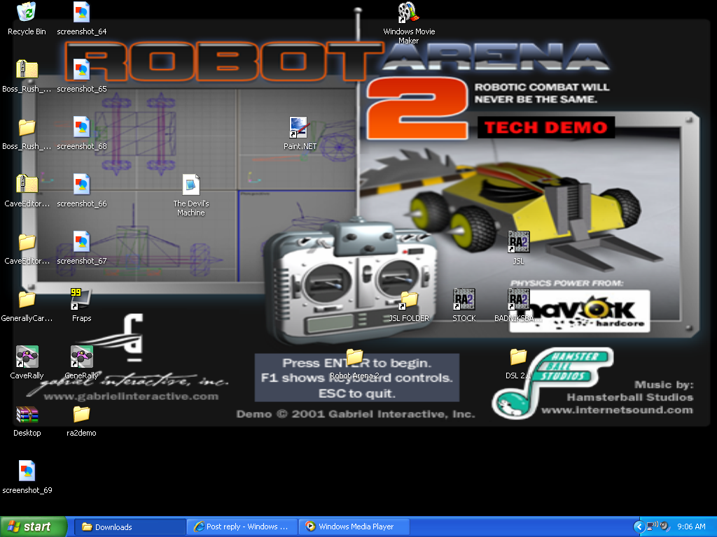Open the Start menu
The image size is (717, 537).
click(x=34, y=527)
